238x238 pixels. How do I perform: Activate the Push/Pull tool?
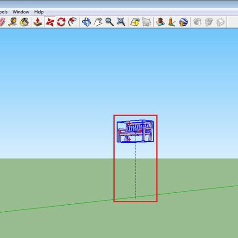click(x=38, y=22)
